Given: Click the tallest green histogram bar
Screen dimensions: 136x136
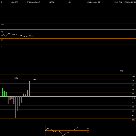Looking at the screenshot, I should (x=29, y=89).
